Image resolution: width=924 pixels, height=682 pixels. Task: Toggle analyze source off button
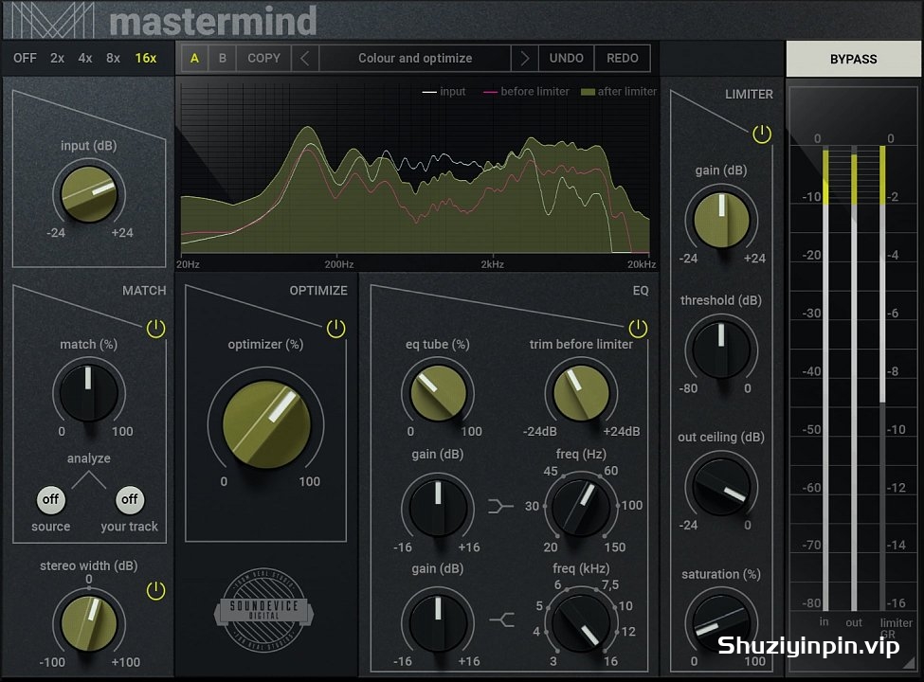pos(50,499)
